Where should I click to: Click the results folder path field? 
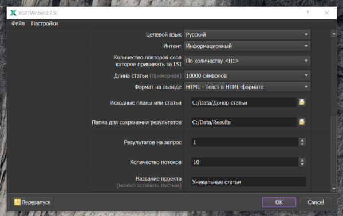[243, 122]
